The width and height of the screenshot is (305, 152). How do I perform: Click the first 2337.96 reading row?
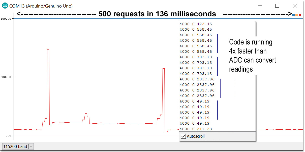197,79
